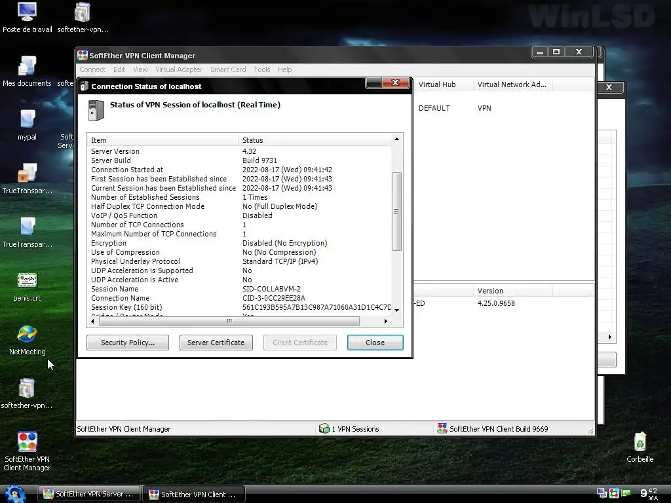
Task: Select the Server Version row
Action: (240, 151)
